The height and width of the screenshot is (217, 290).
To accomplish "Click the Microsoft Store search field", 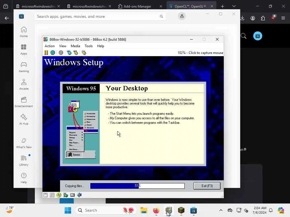I will pos(100,16).
